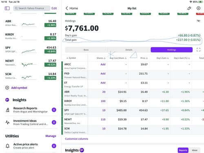Click Manage in Utilities
The image size is (204, 153).
51,136
